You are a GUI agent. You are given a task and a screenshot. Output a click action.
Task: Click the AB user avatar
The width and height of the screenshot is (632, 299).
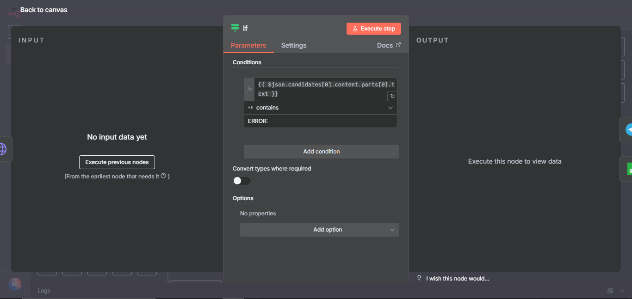(x=15, y=284)
